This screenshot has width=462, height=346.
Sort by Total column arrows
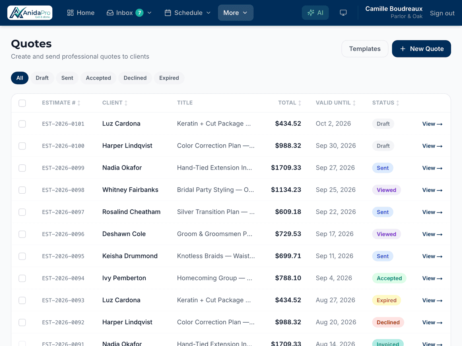pyautogui.click(x=300, y=103)
